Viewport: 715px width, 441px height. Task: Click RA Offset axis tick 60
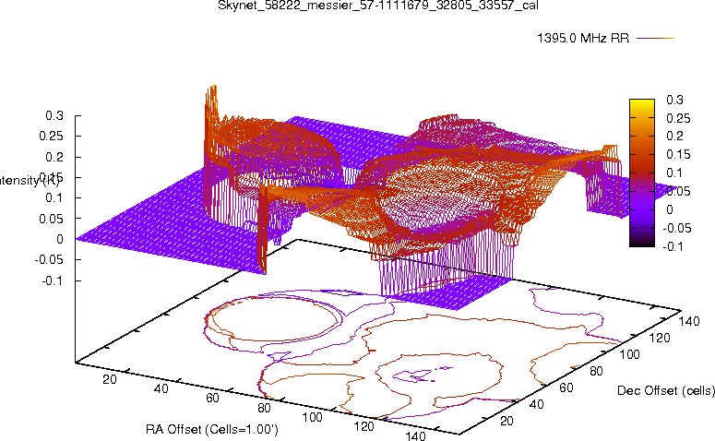(x=212, y=399)
